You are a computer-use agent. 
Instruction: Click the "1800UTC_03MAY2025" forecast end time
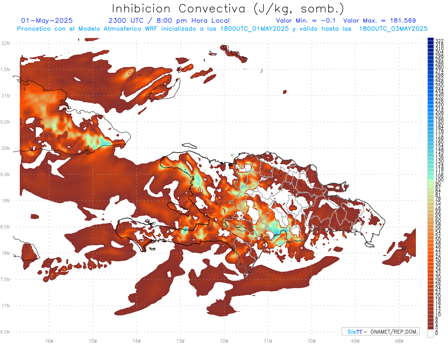(x=393, y=29)
